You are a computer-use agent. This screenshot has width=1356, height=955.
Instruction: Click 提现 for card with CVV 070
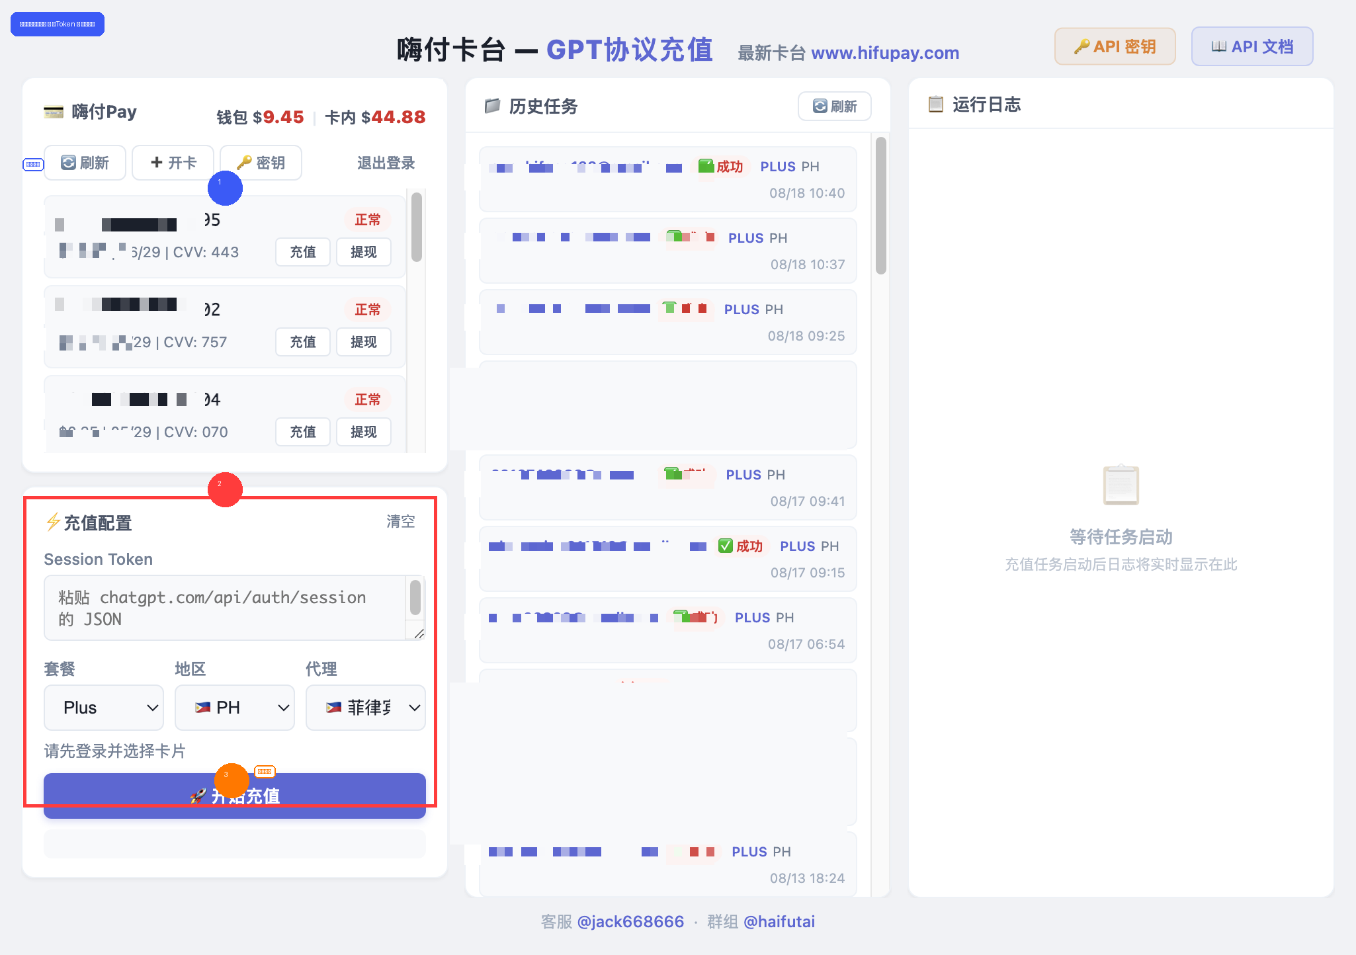364,432
